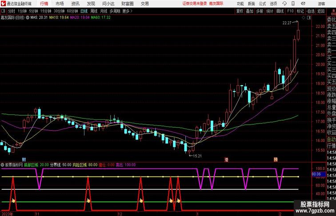Select the 月线 monthly period
This screenshot has width=336, height=216.
[104, 11]
